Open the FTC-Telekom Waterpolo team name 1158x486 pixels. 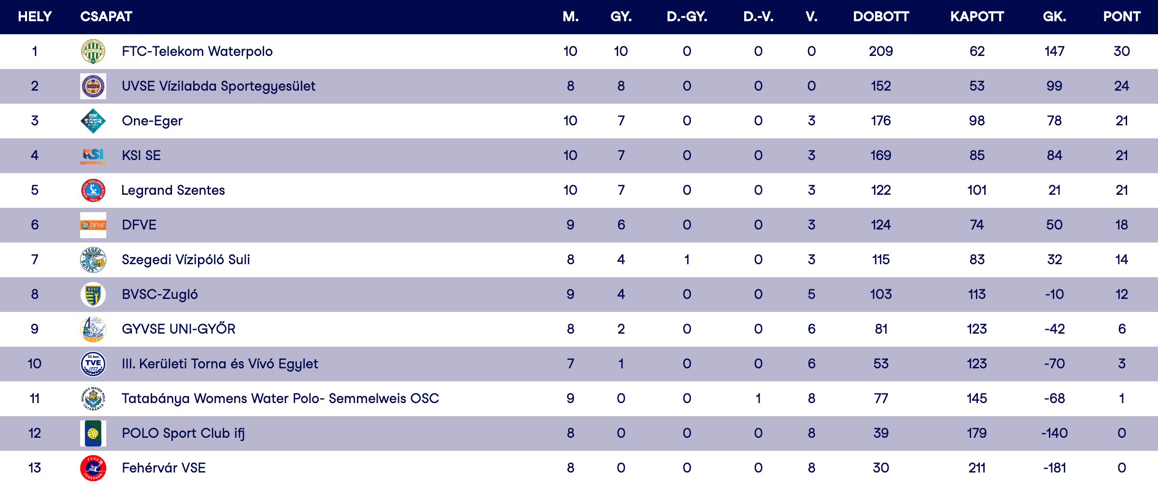click(197, 52)
